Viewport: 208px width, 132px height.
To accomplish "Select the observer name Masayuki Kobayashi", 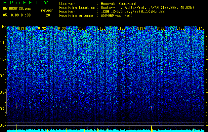I will 119,4.
